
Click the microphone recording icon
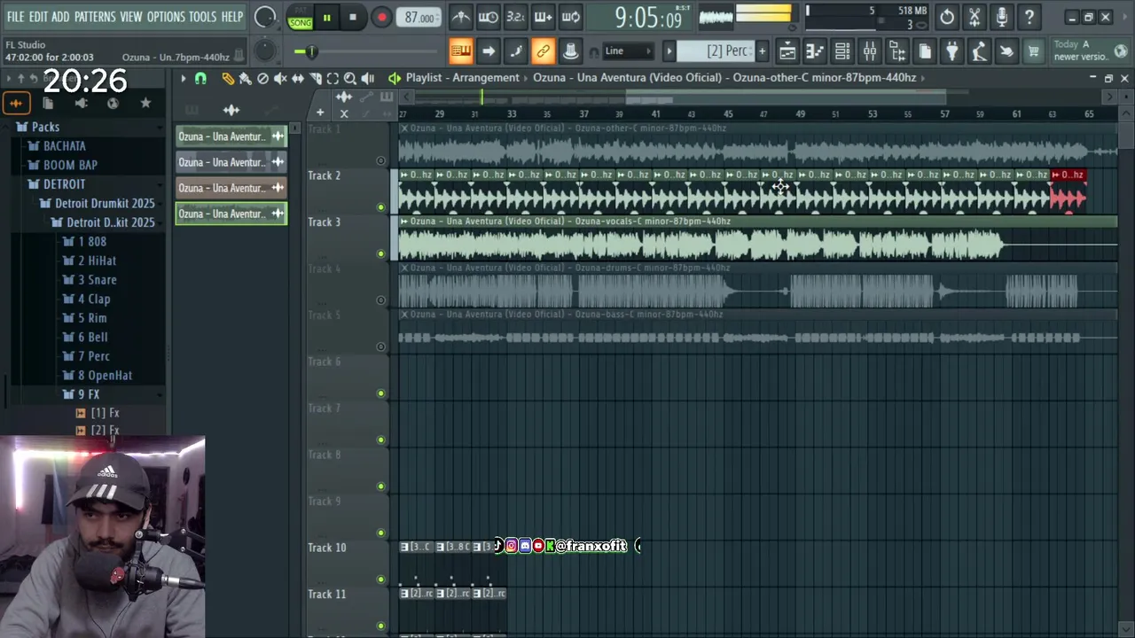click(x=1002, y=17)
